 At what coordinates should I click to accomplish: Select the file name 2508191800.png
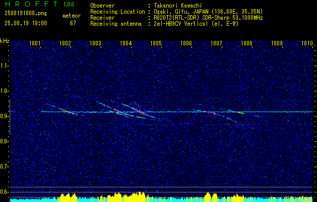point(26,14)
